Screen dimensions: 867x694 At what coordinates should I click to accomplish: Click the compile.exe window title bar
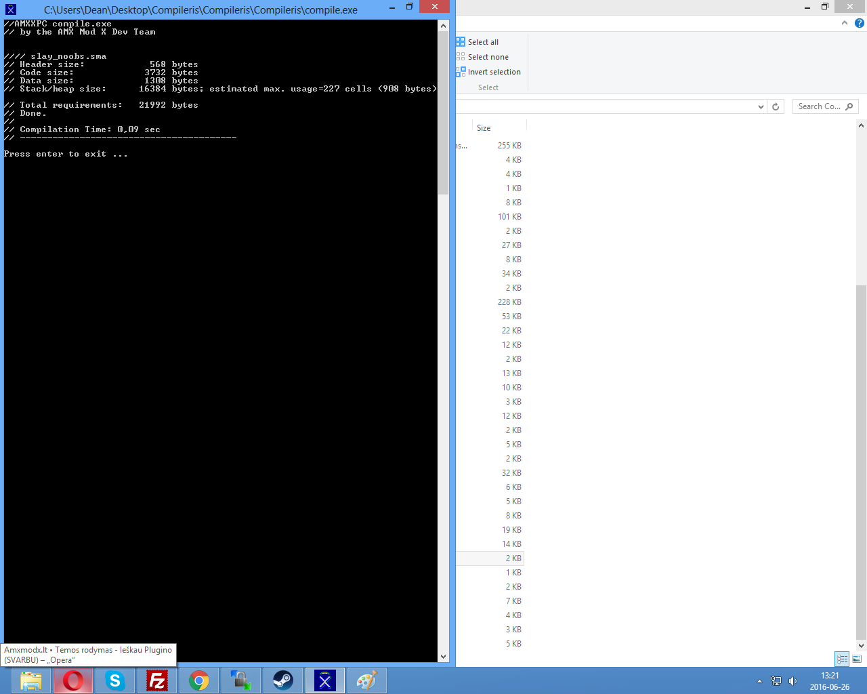coord(200,10)
